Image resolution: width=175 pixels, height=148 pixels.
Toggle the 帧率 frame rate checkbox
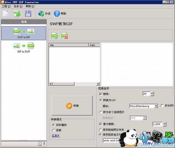pos(101,94)
